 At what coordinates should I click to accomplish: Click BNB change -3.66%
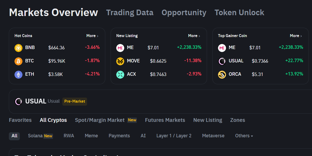pyautogui.click(x=92, y=47)
